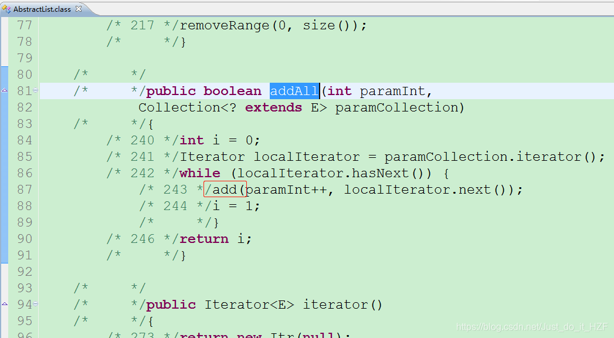Select the AbstractList.class editor tab
This screenshot has width=614, height=338.
42,9
